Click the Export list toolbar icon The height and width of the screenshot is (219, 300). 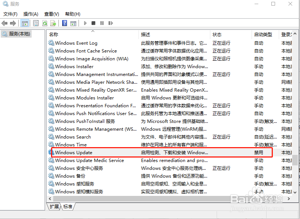point(53,23)
